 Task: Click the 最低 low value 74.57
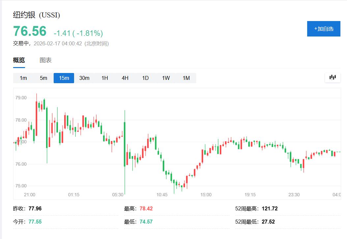click(146, 221)
